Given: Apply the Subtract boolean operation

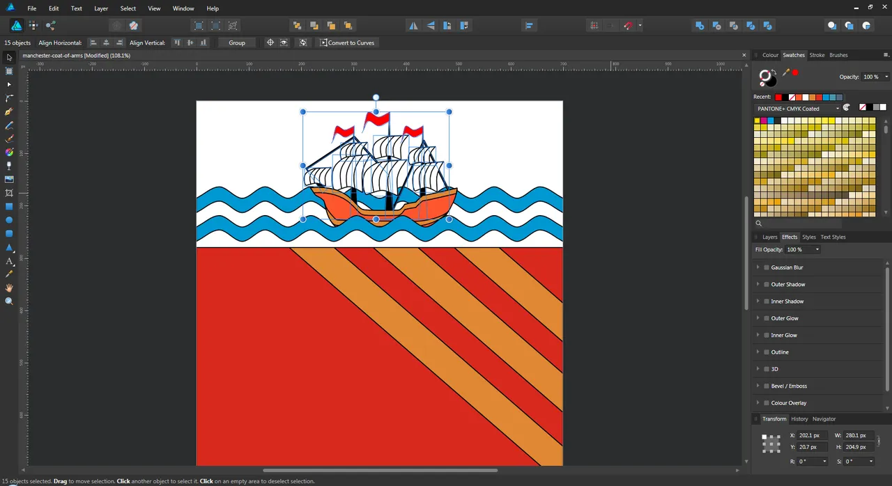Looking at the screenshot, I should pyautogui.click(x=717, y=25).
